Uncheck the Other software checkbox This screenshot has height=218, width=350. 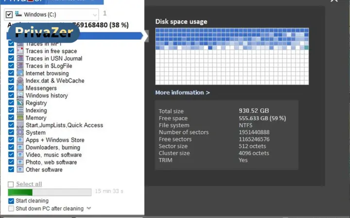pyautogui.click(x=11, y=170)
